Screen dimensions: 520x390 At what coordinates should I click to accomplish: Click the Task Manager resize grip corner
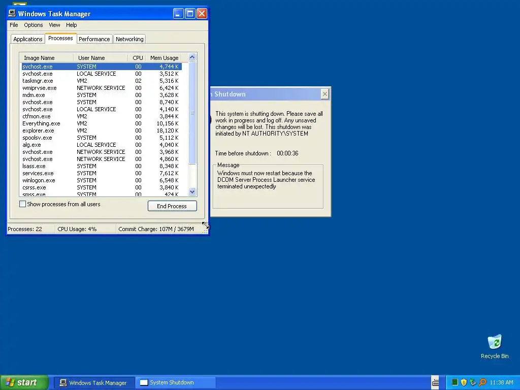pos(205,231)
